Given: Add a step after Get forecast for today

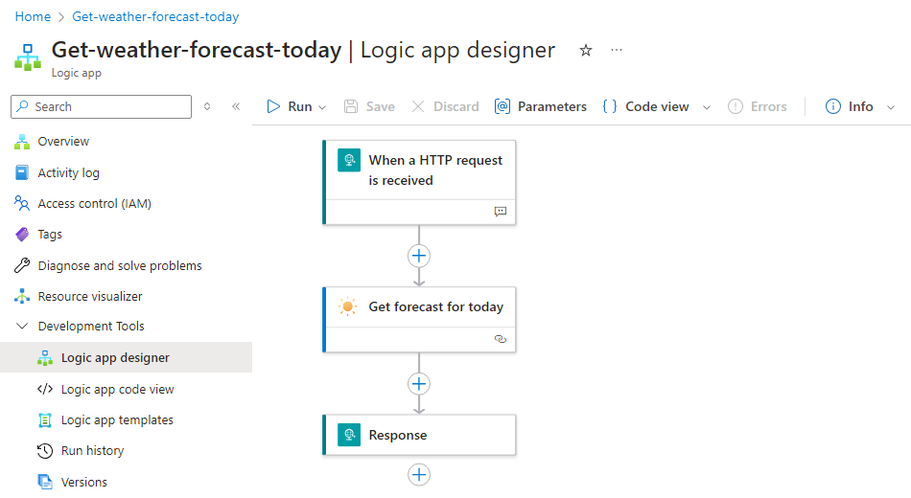Looking at the screenshot, I should pos(419,384).
